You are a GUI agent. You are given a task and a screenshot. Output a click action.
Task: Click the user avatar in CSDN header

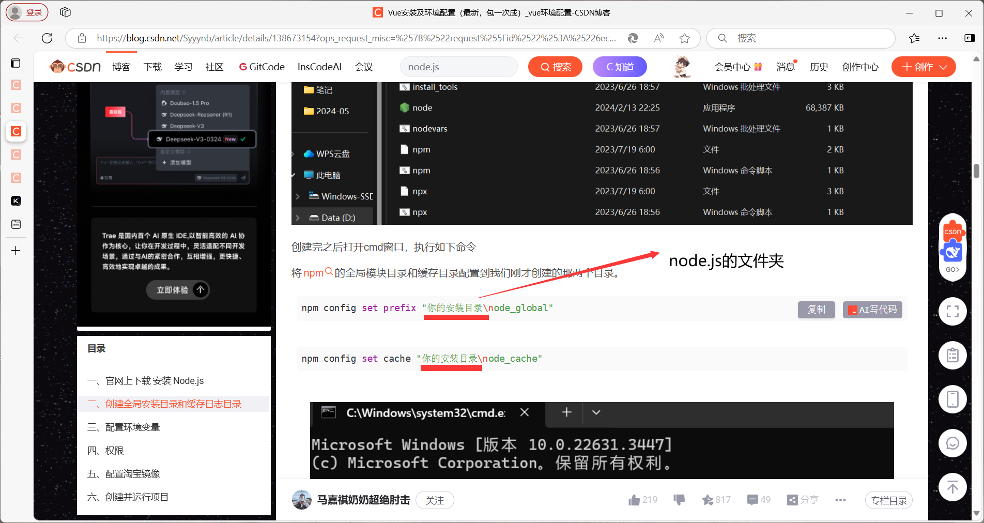click(683, 67)
